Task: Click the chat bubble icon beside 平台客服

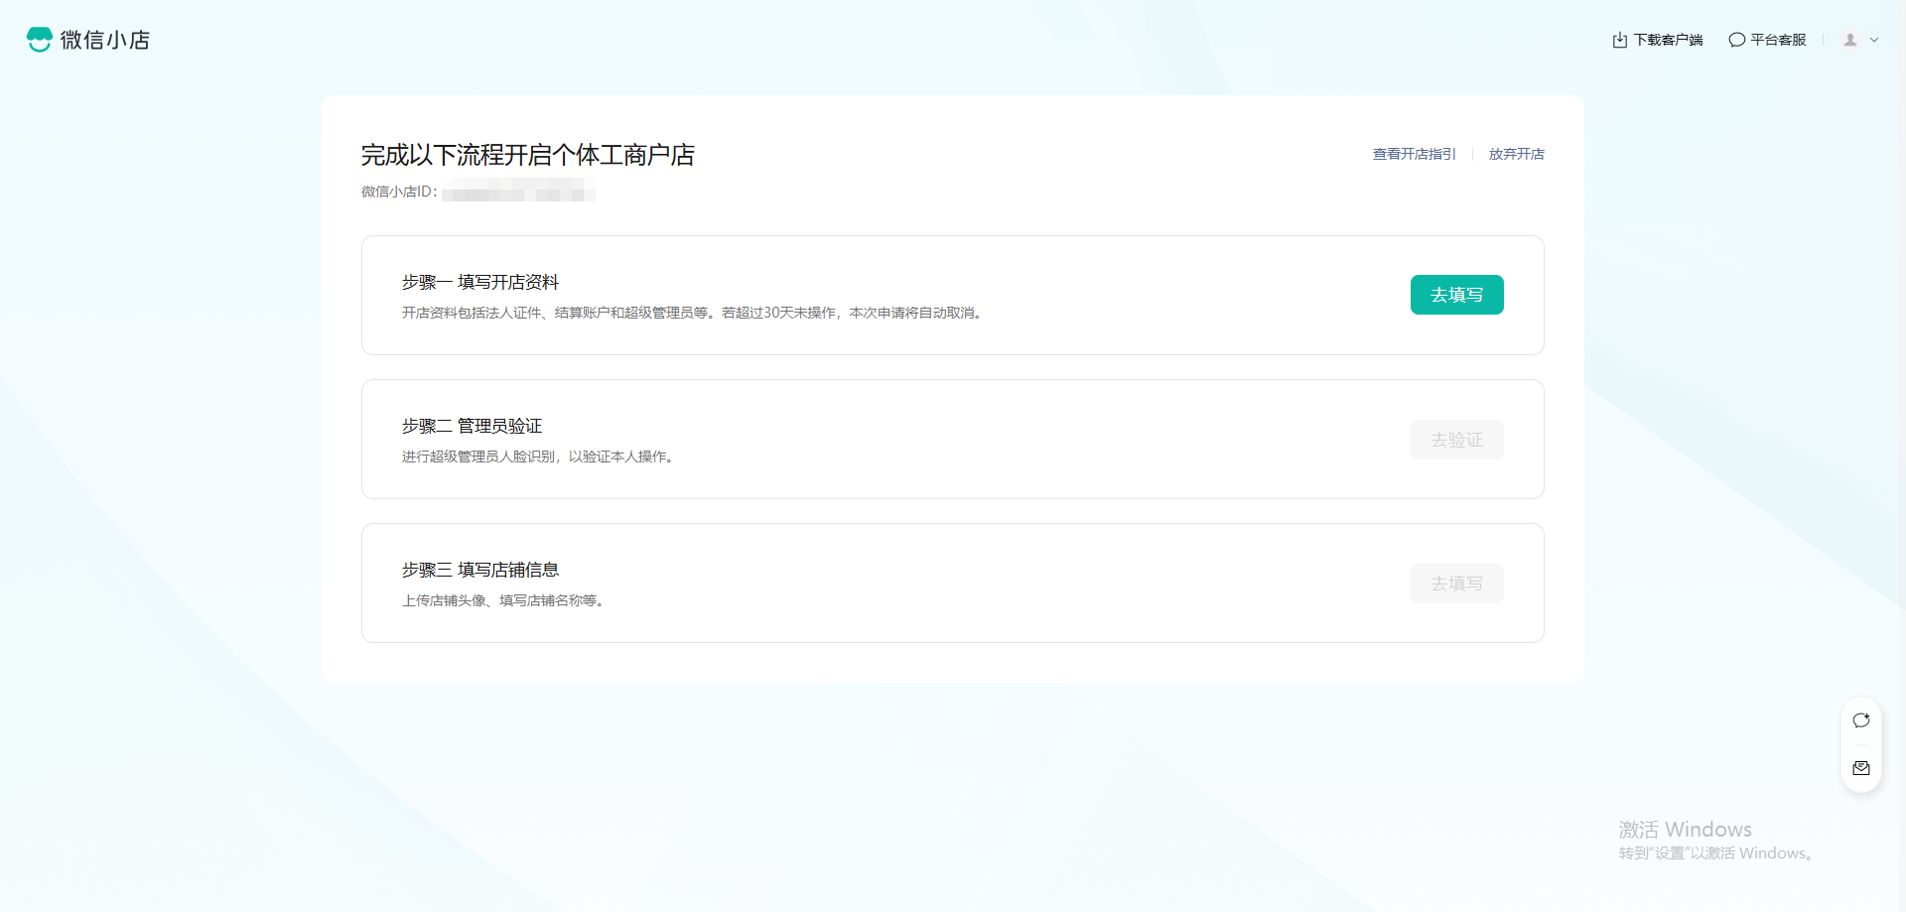Action: click(1736, 40)
